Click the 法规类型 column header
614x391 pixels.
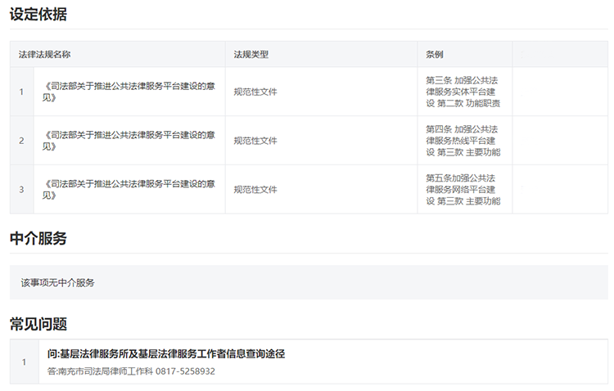click(x=251, y=55)
